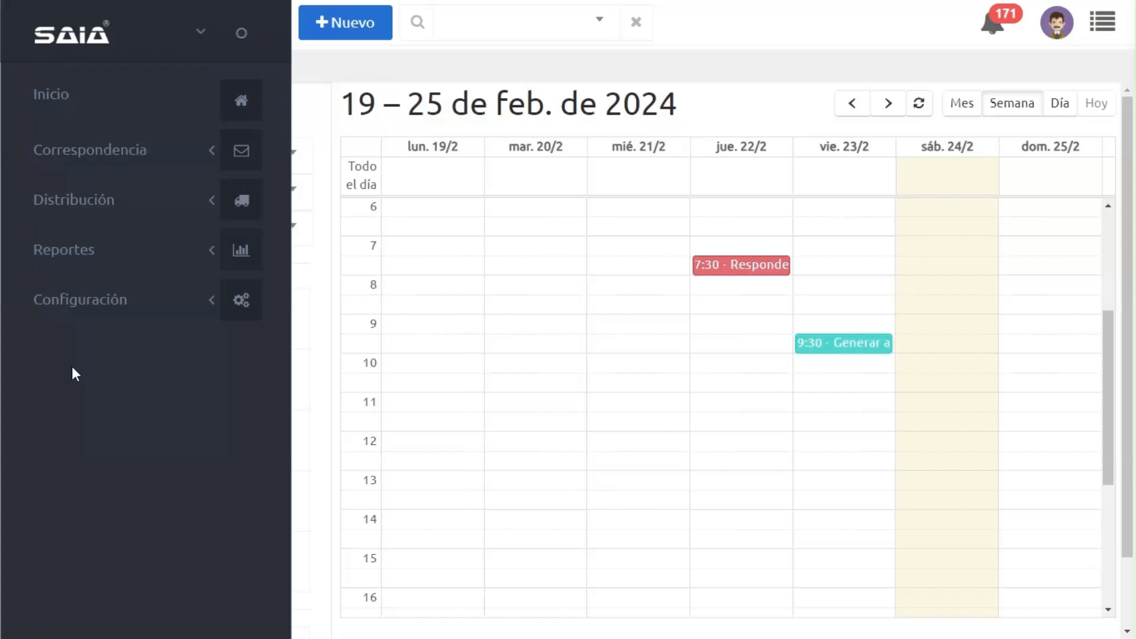Click the Configuración gears icon
The width and height of the screenshot is (1136, 639).
tap(241, 300)
